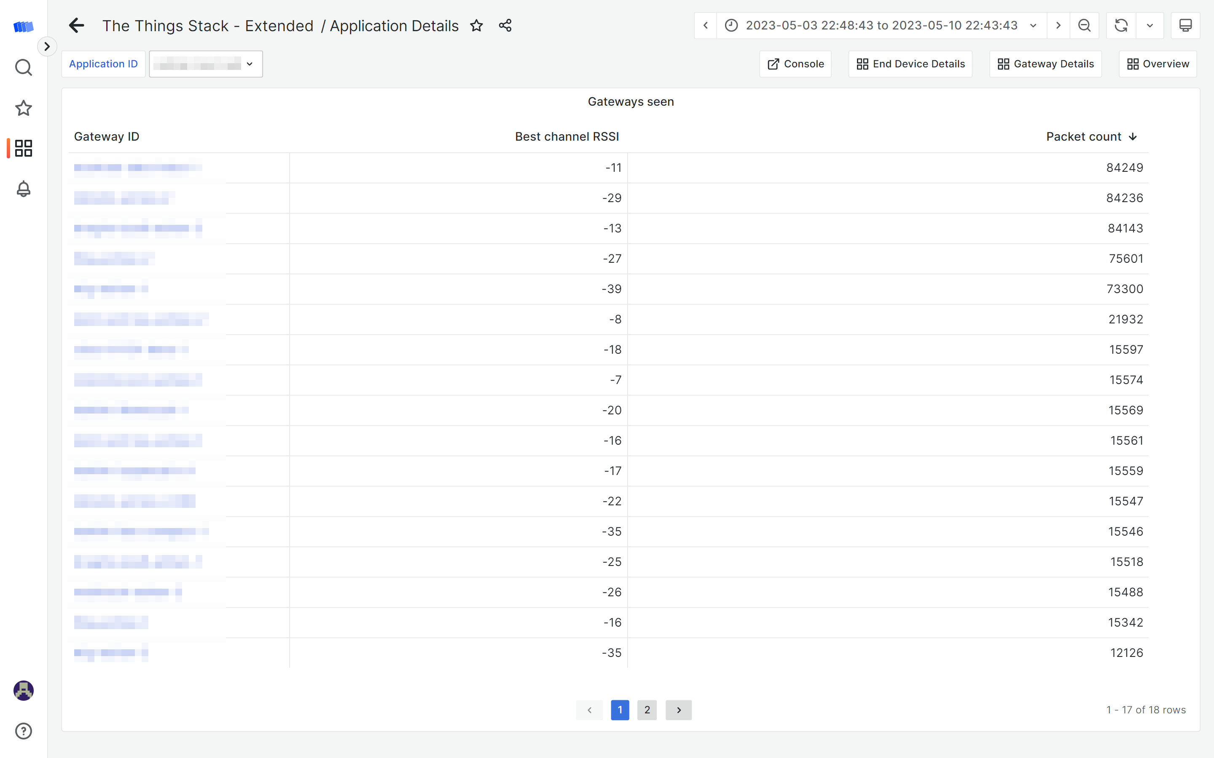This screenshot has width=1214, height=758.
Task: Open the sidebar Starred dashboards icon
Action: pyautogui.click(x=24, y=108)
